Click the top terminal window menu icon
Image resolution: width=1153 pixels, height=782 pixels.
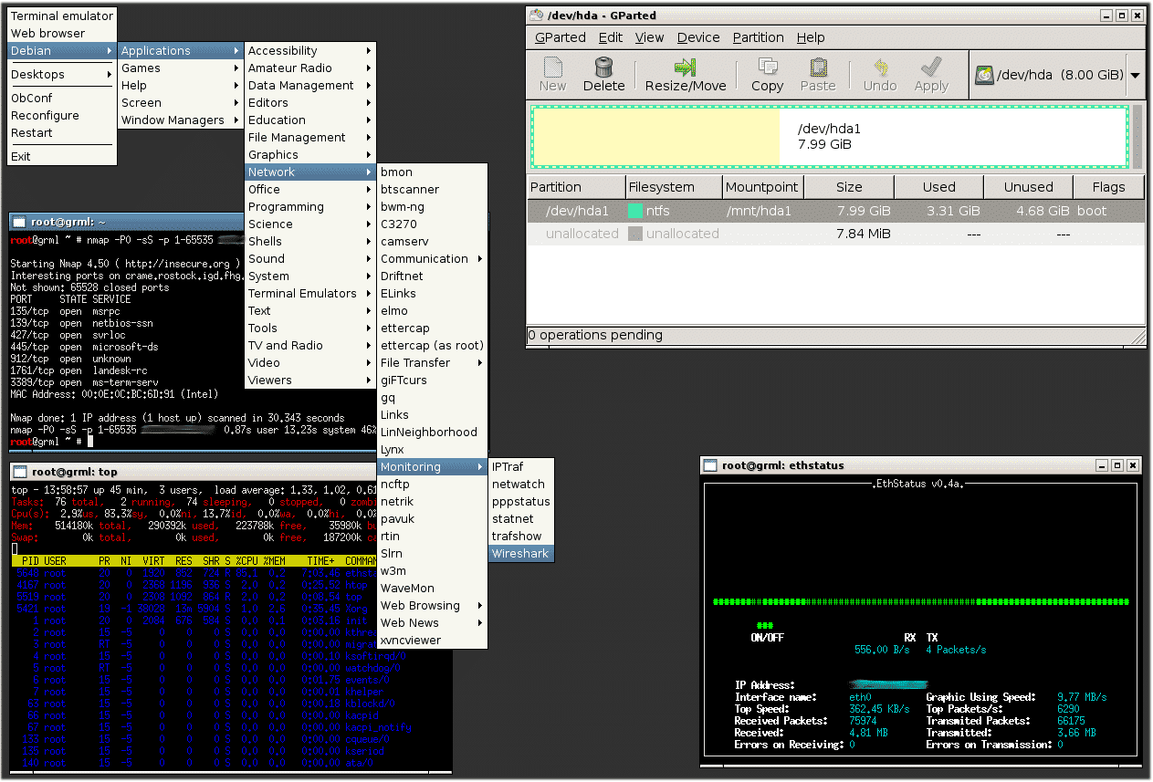[x=18, y=473]
